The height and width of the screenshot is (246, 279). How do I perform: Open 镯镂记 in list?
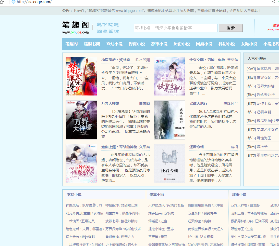click(154, 221)
